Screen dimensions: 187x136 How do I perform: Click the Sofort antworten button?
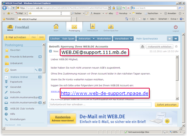pos(167,105)
